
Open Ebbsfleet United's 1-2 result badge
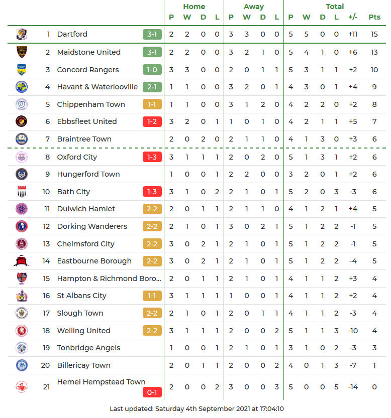152,121
